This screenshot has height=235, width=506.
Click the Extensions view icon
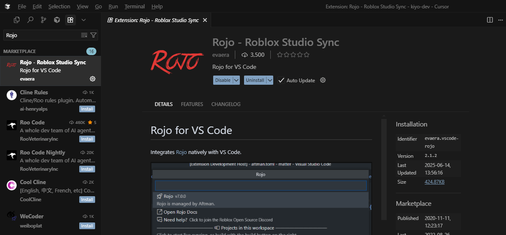[x=70, y=20]
